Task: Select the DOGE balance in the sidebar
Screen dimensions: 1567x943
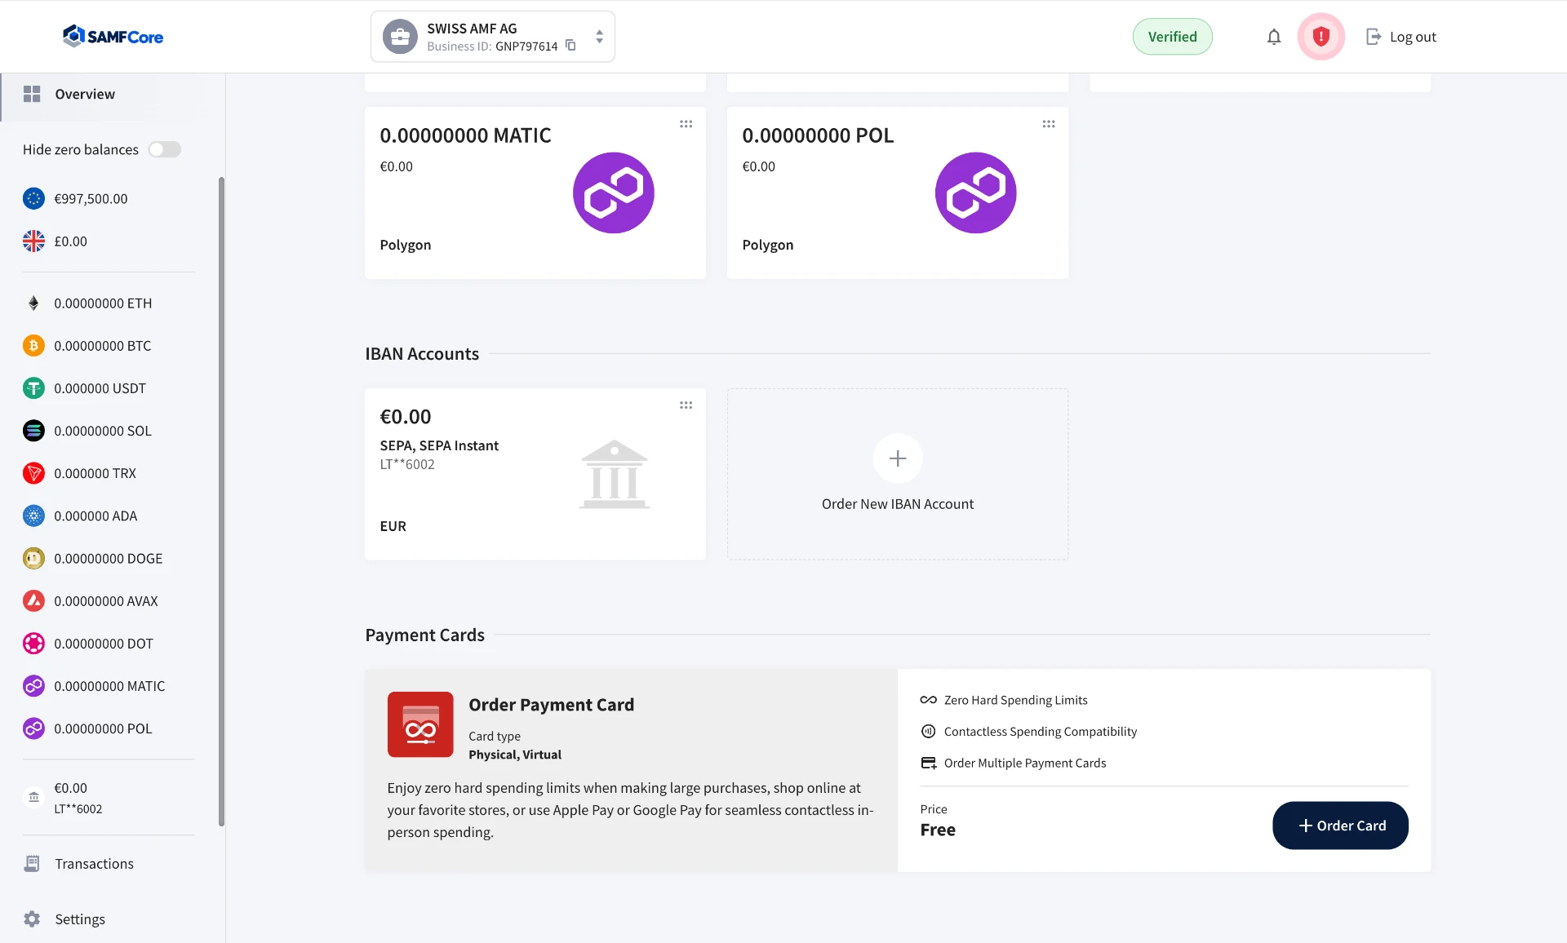Action: [x=92, y=558]
